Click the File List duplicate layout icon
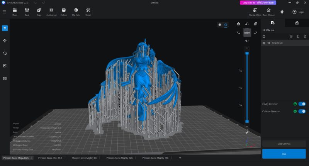The image size is (309, 166). 298,36
